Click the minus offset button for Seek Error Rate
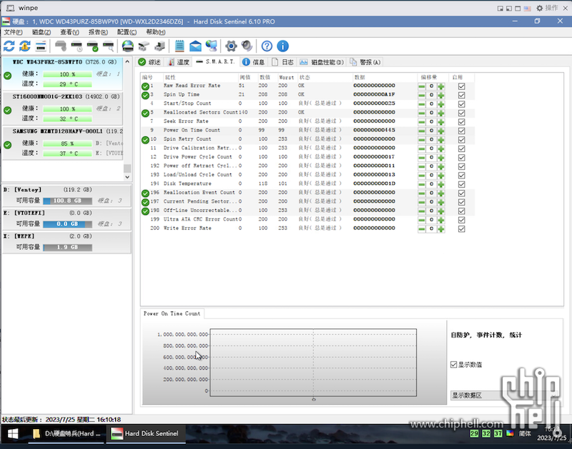 [422, 122]
